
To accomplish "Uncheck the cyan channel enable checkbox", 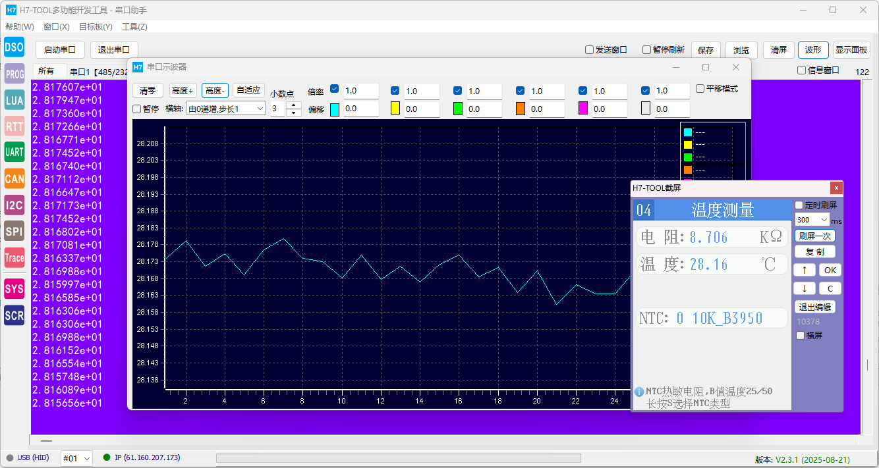I will coord(335,90).
